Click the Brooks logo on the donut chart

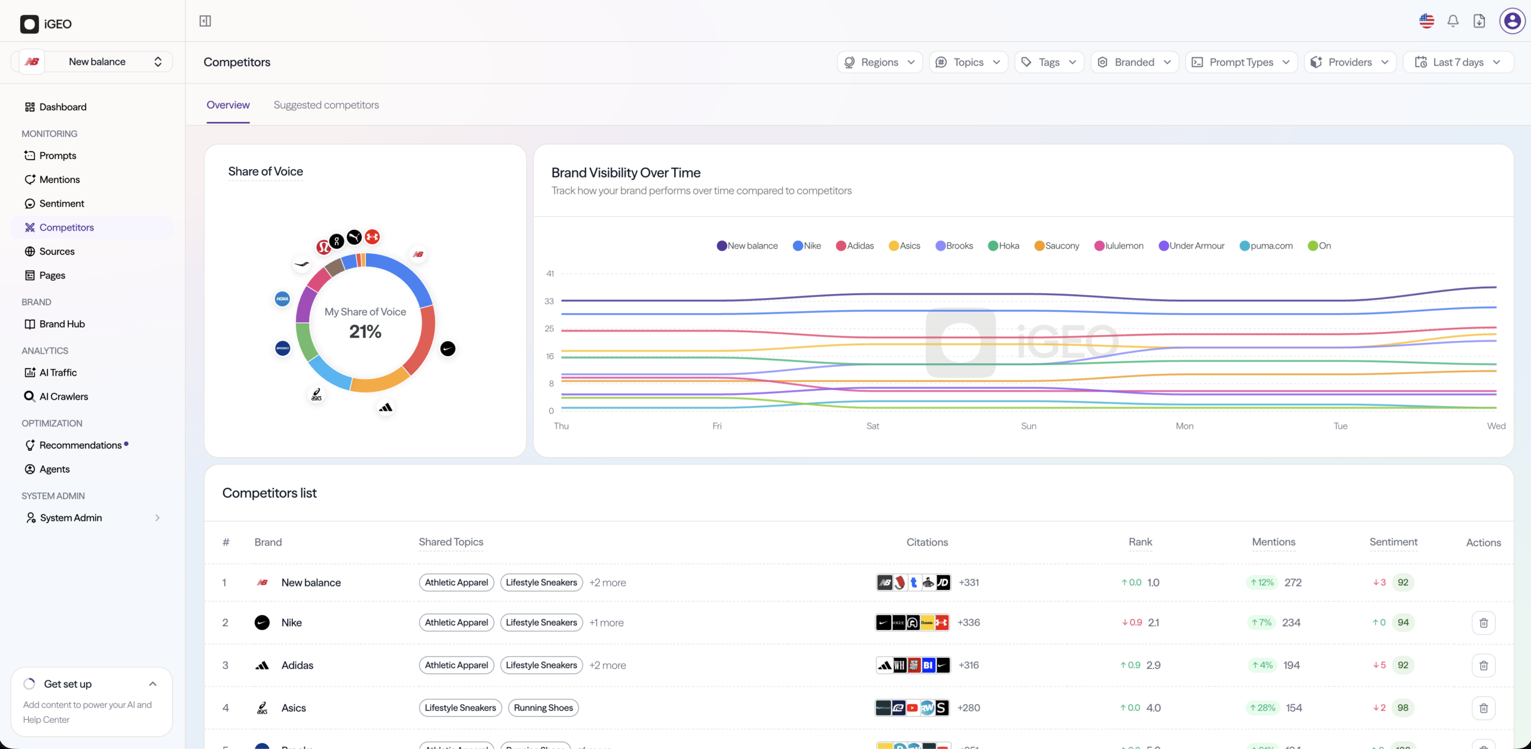pyautogui.click(x=283, y=348)
